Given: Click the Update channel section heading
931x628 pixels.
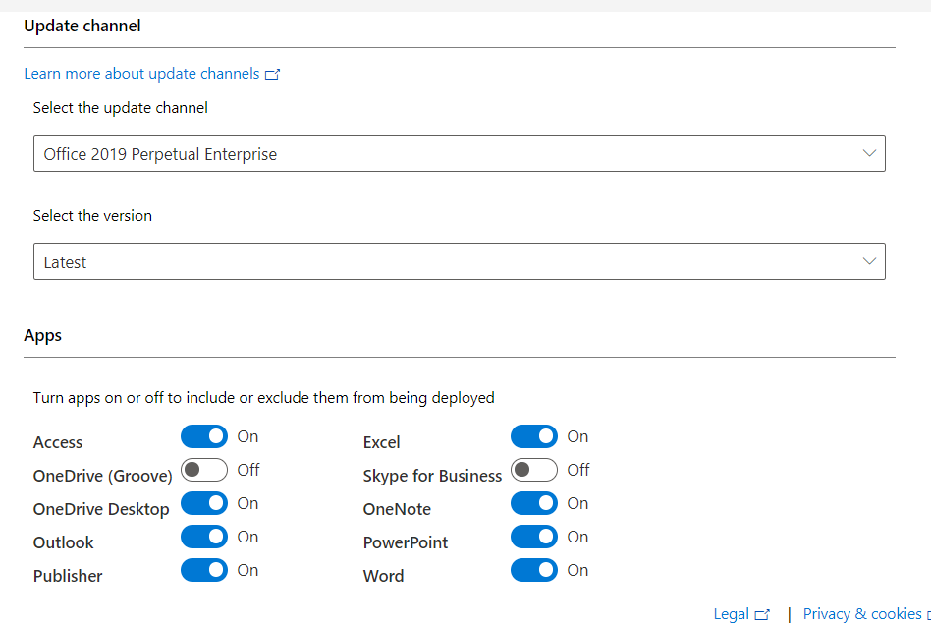Looking at the screenshot, I should click(82, 27).
